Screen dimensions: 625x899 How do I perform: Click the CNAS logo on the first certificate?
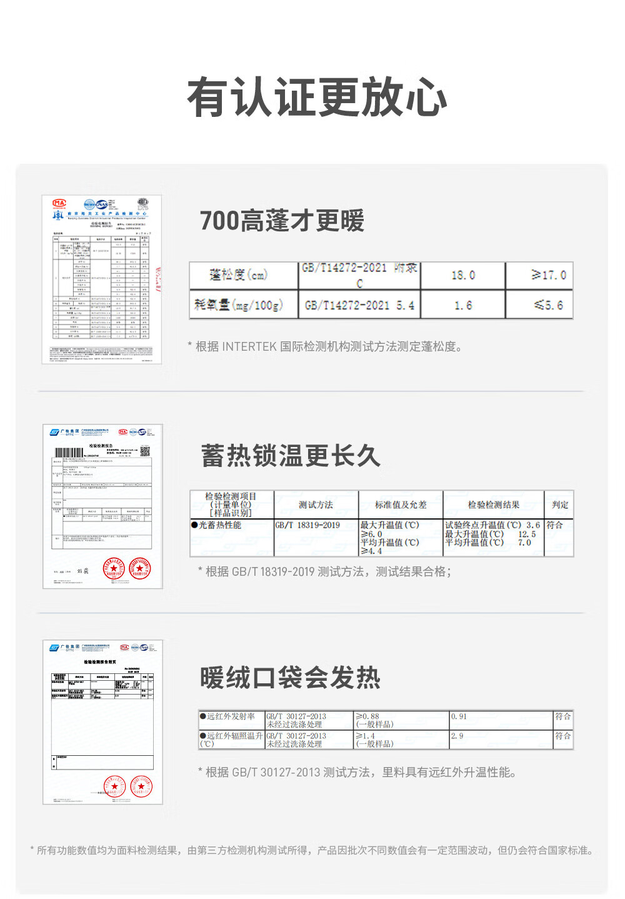point(101,204)
